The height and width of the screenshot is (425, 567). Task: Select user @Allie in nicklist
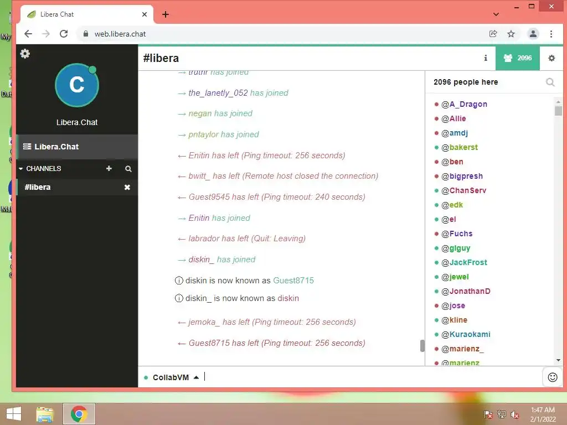[453, 118]
